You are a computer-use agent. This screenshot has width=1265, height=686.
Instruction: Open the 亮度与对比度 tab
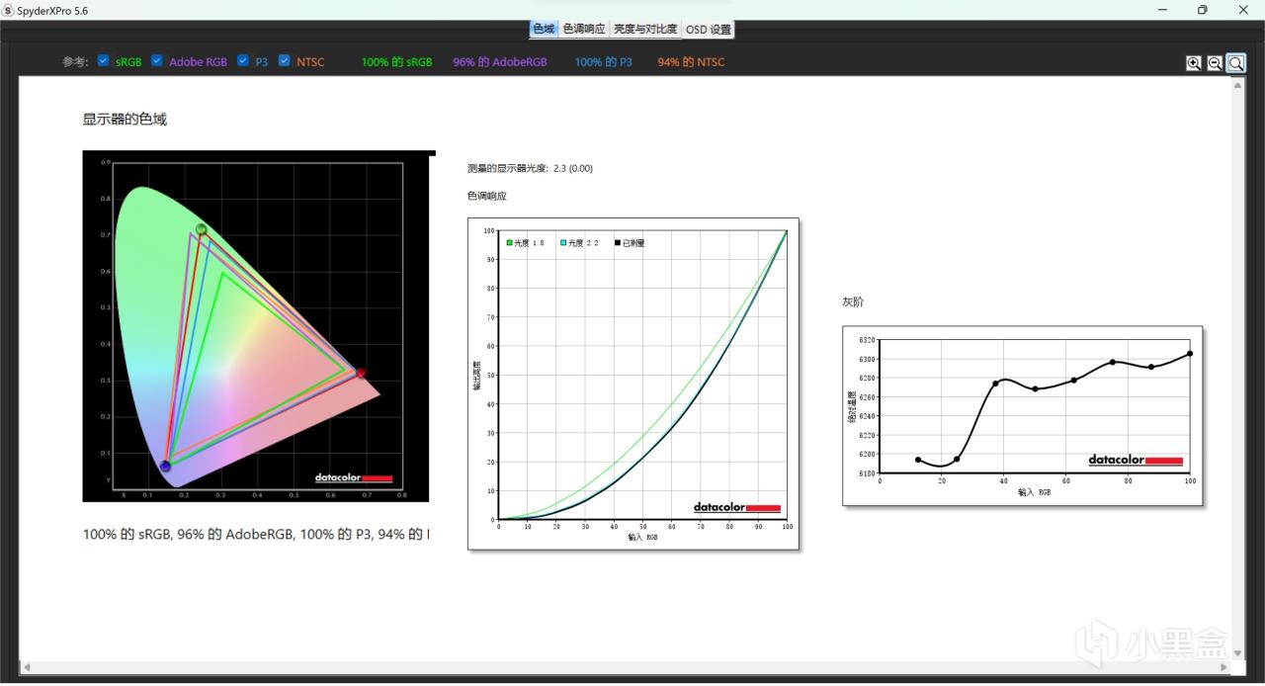[645, 29]
